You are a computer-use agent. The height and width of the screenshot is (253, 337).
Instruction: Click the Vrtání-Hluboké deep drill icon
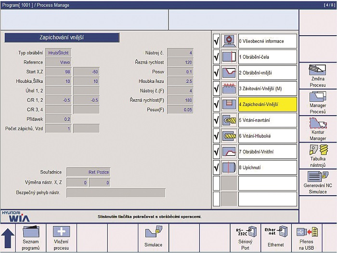coord(229,136)
